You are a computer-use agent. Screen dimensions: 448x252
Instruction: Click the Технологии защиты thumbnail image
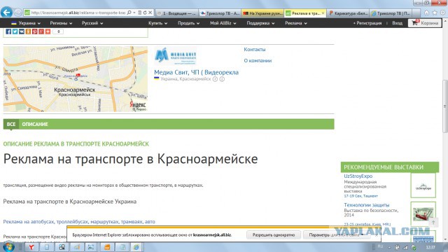[423, 213]
